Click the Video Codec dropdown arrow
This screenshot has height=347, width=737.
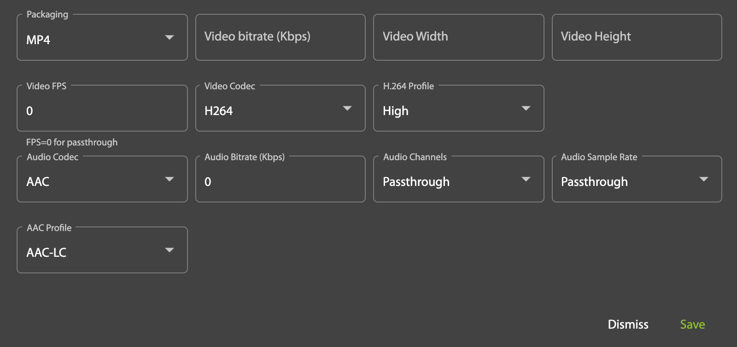point(347,109)
